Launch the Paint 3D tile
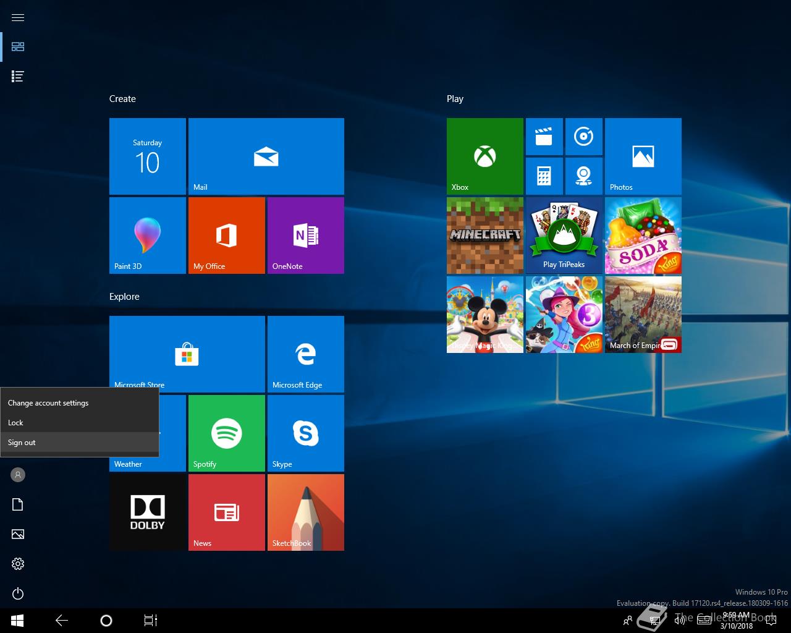Image resolution: width=791 pixels, height=633 pixels. [x=148, y=236]
